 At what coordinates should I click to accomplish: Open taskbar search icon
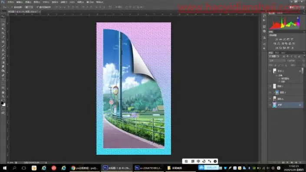click(14, 168)
